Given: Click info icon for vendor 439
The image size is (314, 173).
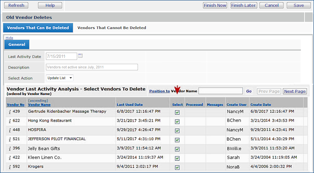Looking at the screenshot, I should point(10,112).
